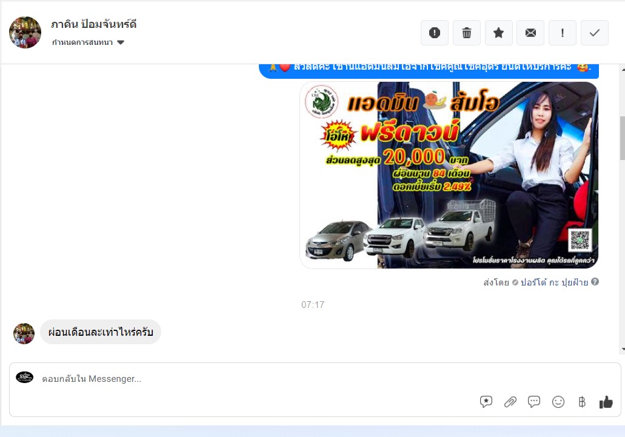625x437 pixels.
Task: Star this conversation as follow-up
Action: click(498, 33)
